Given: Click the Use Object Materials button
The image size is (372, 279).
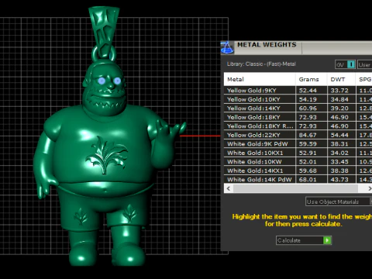Looking at the screenshot, I should [338, 201].
